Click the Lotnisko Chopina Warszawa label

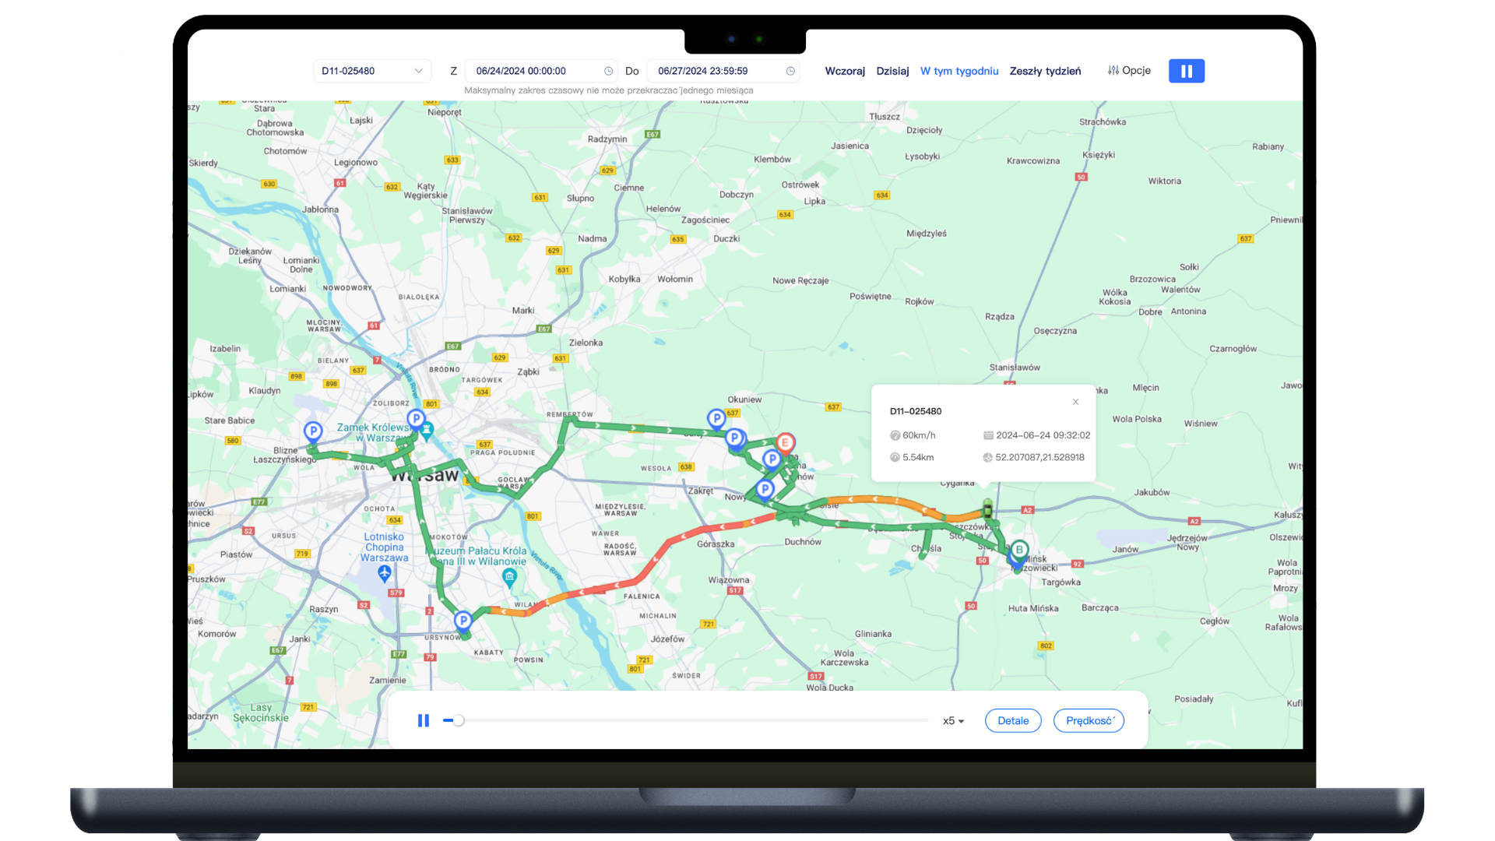[x=385, y=547]
